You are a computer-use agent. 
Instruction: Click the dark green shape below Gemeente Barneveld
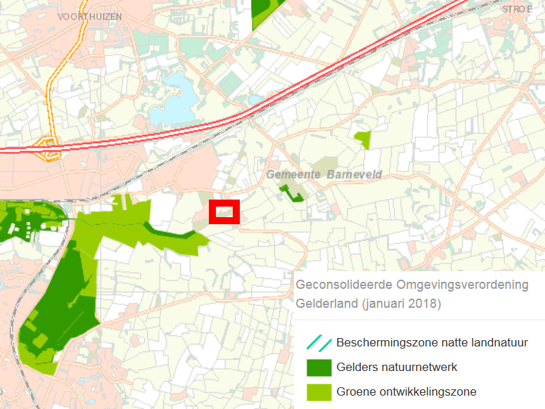point(292,194)
